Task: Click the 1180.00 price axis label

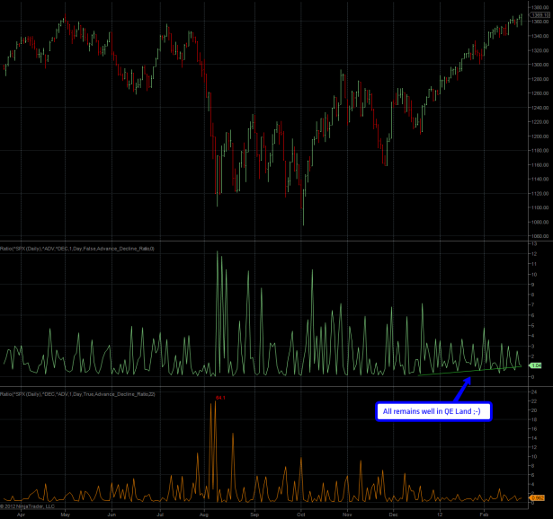Action: pos(540,150)
